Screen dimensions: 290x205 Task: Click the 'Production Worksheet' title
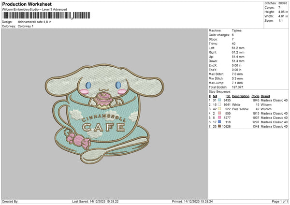pos(27,4)
